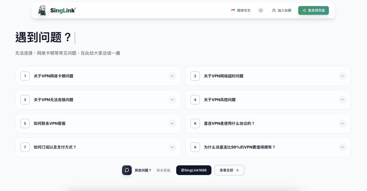
Task: Select the question title 关于VPN风控问题
Action: pos(220,100)
